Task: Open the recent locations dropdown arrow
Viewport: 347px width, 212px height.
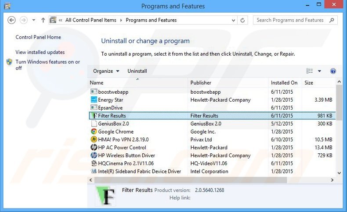Action: 34,20
